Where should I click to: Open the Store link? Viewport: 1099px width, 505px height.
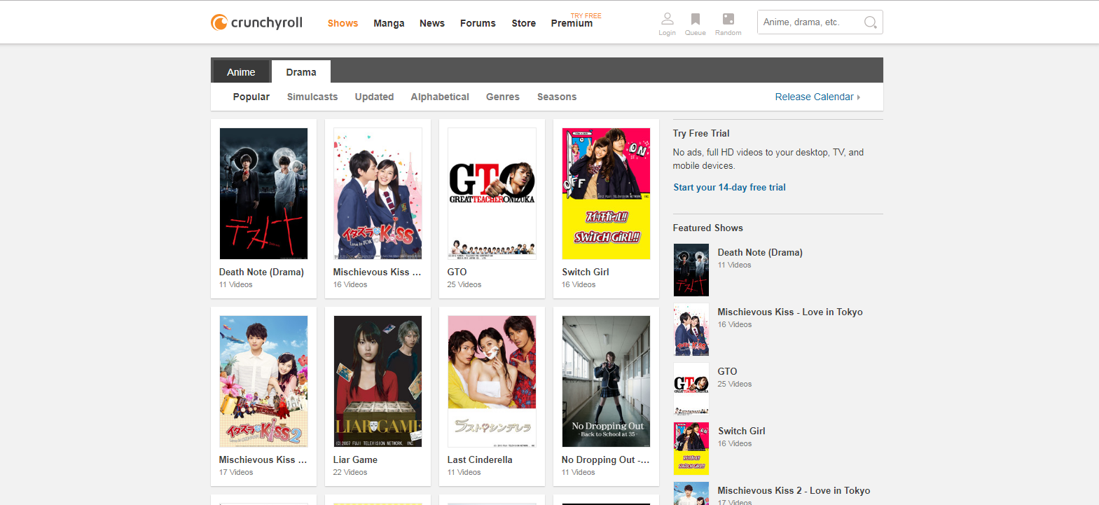click(x=523, y=23)
